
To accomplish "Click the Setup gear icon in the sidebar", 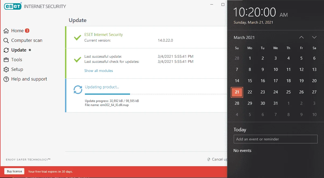I will [x=6, y=70].
